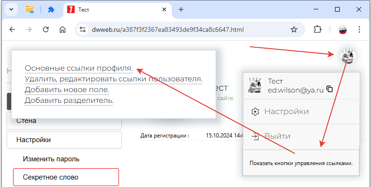This screenshot has height=187, width=371.
Task: Go to the browser home page icon
Action: tap(63, 29)
